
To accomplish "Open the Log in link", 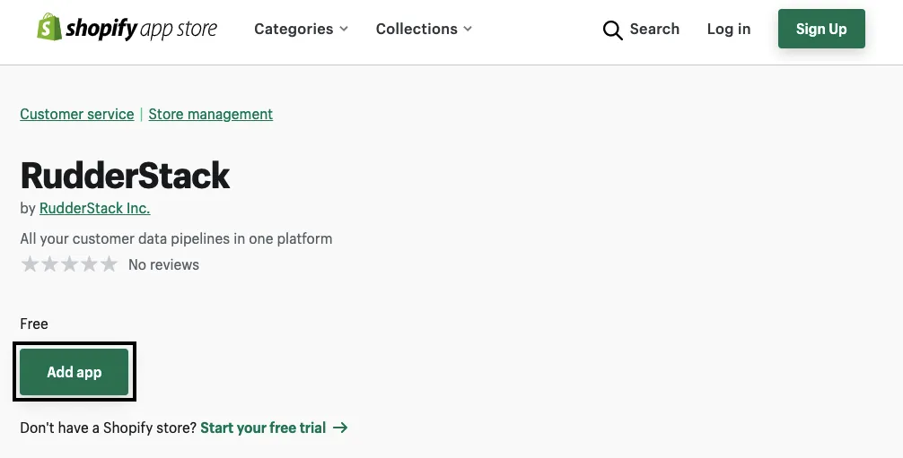I will (x=728, y=29).
